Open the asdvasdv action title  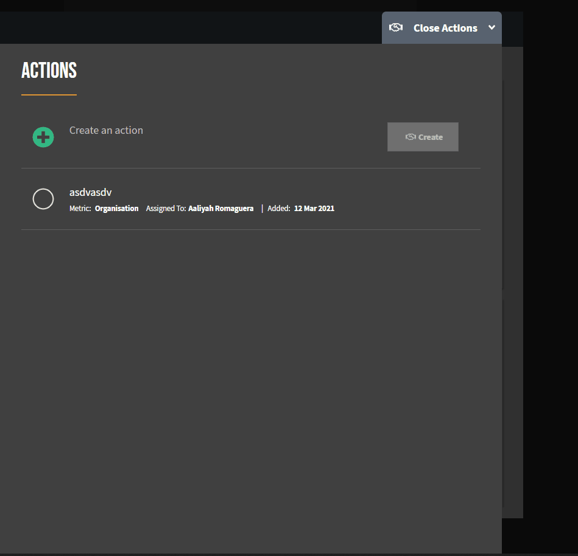point(90,192)
